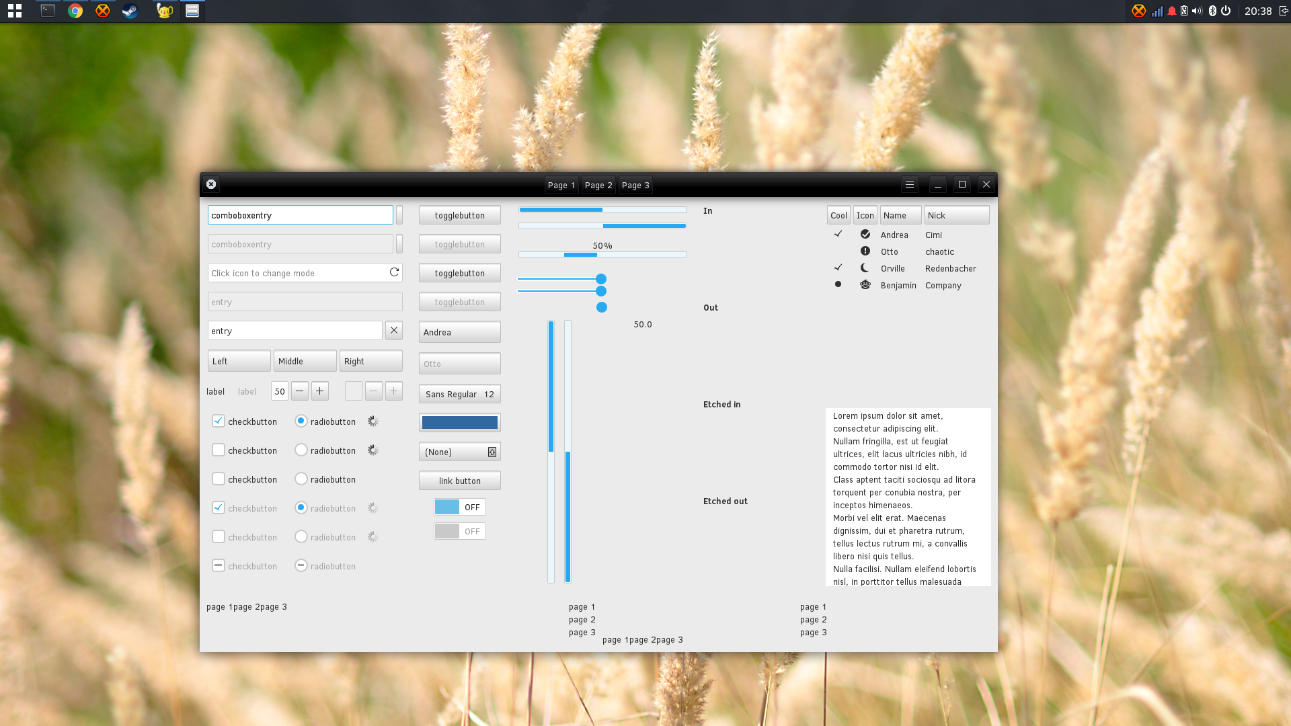This screenshot has width=1291, height=726.
Task: Open the dropdown arrow of the active comboboxentry
Action: click(399, 215)
